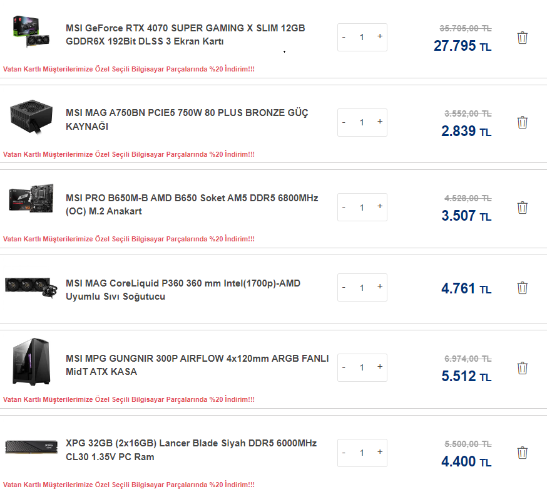Decrease quantity of MSI A750BN power supply
Image resolution: width=547 pixels, height=489 pixels.
pyautogui.click(x=344, y=122)
